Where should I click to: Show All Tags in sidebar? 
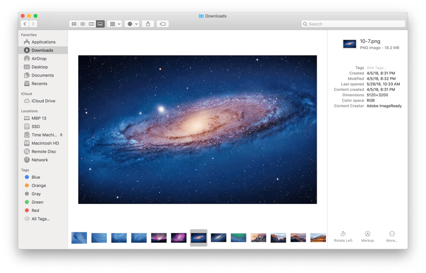coord(43,219)
